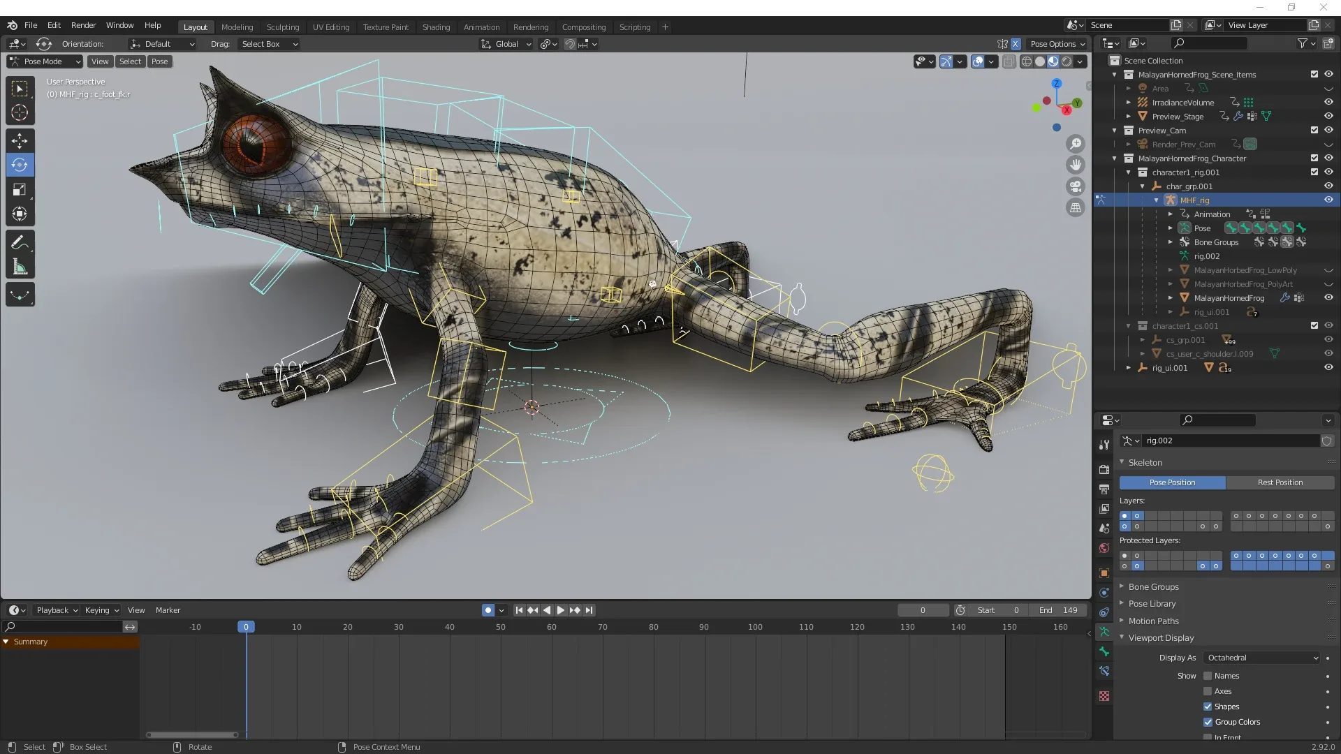The height and width of the screenshot is (754, 1341).
Task: Open the Render menu
Action: (83, 25)
